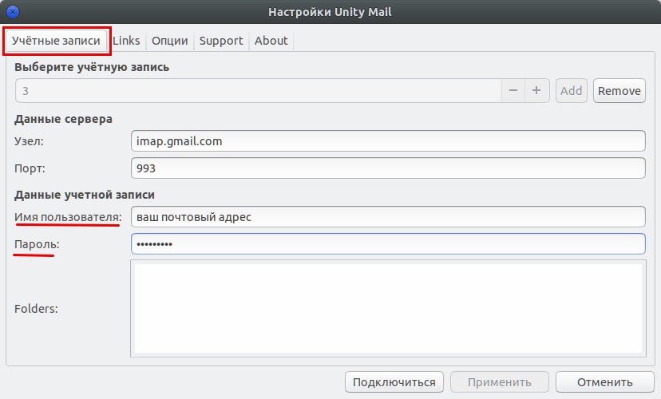Image resolution: width=661 pixels, height=399 pixels.
Task: Click the Имя пользователя: label
Action: point(68,217)
